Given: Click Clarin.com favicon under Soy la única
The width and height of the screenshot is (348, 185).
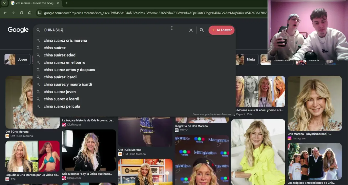Looking at the screenshot, I should click(x=64, y=178).
